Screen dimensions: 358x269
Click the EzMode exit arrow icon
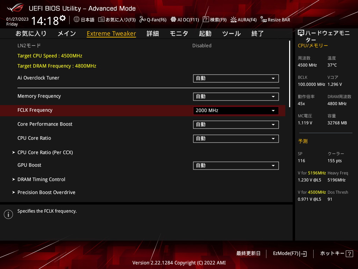pos(303,254)
